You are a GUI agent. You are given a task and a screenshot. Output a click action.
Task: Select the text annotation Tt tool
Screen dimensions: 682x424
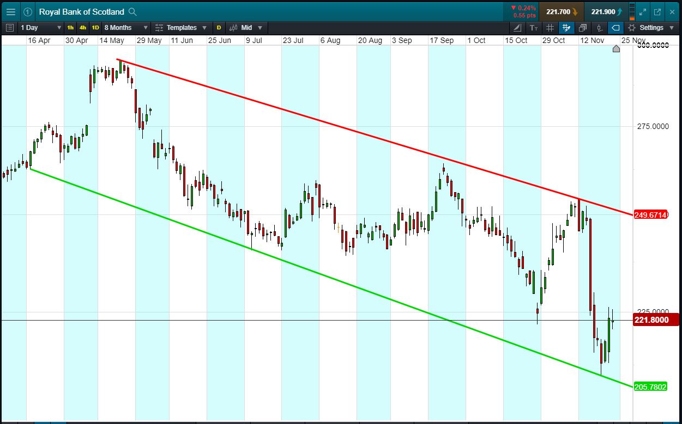pos(534,27)
